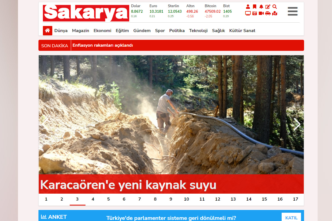332x221 pixels.
Task: Click the red bookmark icon
Action: [x=255, y=7]
